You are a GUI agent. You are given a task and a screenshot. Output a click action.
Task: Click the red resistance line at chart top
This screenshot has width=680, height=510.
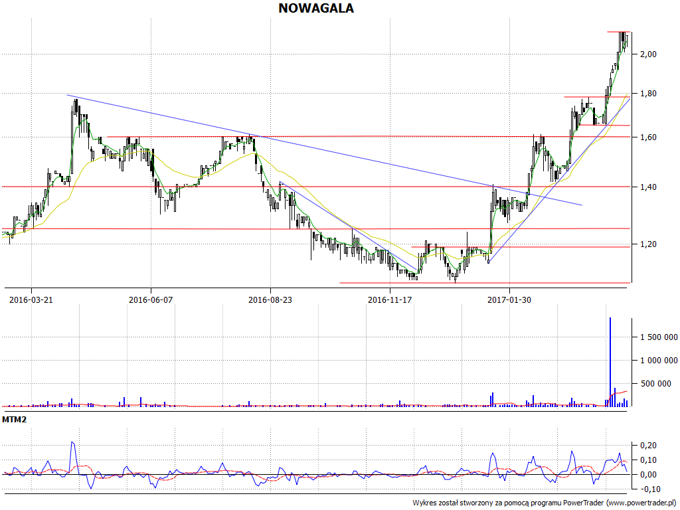618,32
